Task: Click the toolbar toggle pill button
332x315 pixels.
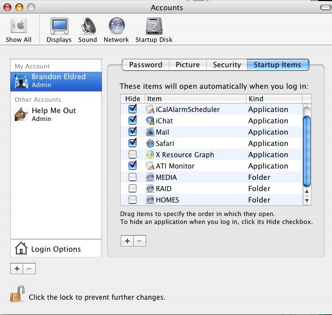Action: pos(326,7)
